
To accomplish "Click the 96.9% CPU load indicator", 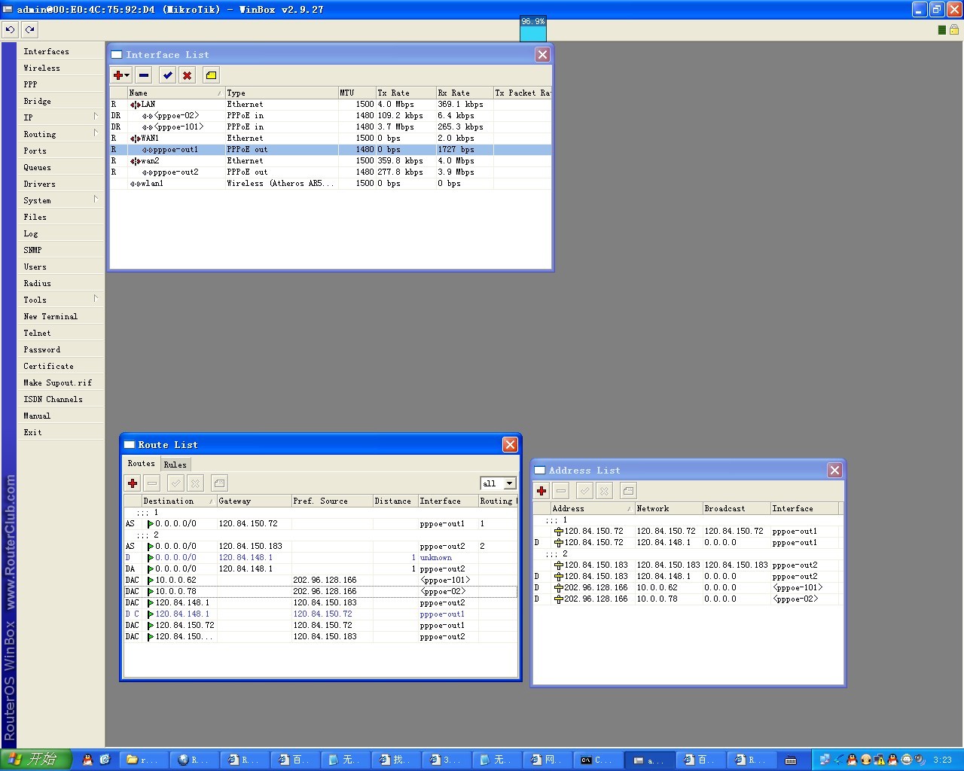I will tap(533, 29).
